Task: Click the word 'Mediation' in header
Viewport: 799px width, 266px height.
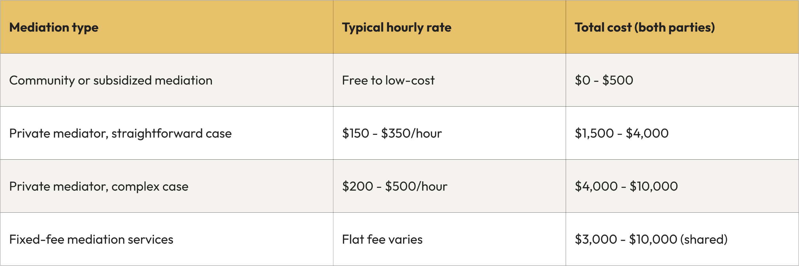Action: [39, 27]
